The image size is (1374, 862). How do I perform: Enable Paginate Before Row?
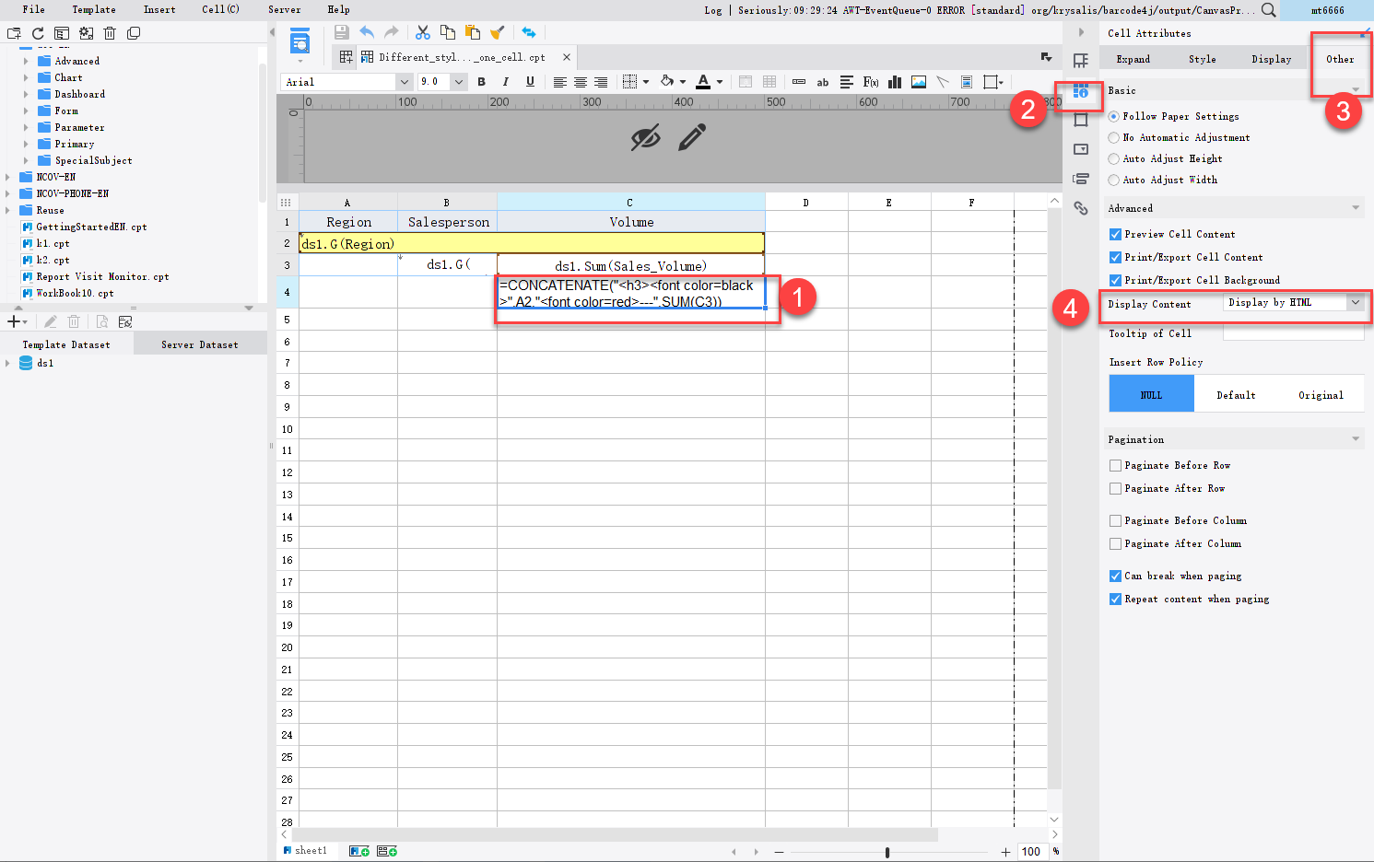pos(1115,465)
